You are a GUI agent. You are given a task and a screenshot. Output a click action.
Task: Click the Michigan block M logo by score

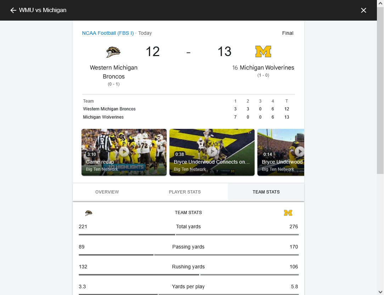click(x=263, y=51)
